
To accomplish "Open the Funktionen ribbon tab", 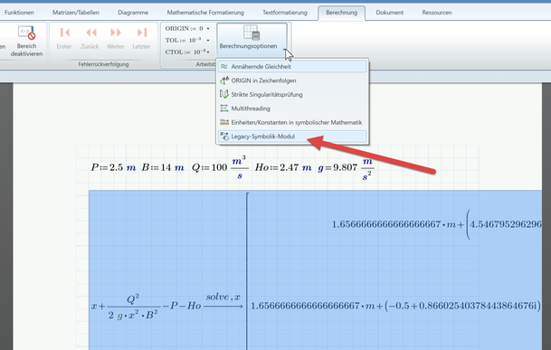I will [19, 13].
